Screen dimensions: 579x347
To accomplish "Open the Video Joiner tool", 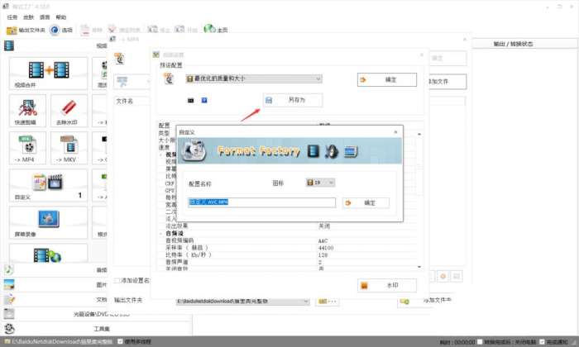I will tap(48, 73).
